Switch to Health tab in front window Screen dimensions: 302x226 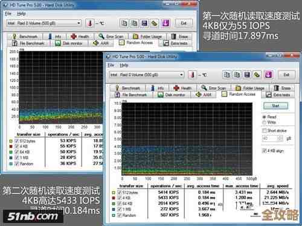(x=182, y=88)
